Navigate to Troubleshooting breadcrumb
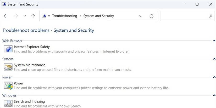This screenshot has width=216, height=108. [64, 16]
